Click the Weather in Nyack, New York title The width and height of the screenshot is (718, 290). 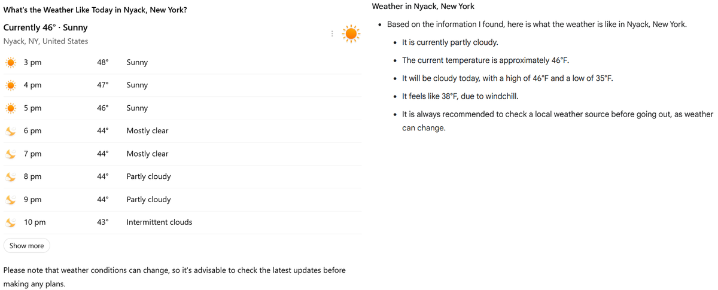(x=422, y=7)
